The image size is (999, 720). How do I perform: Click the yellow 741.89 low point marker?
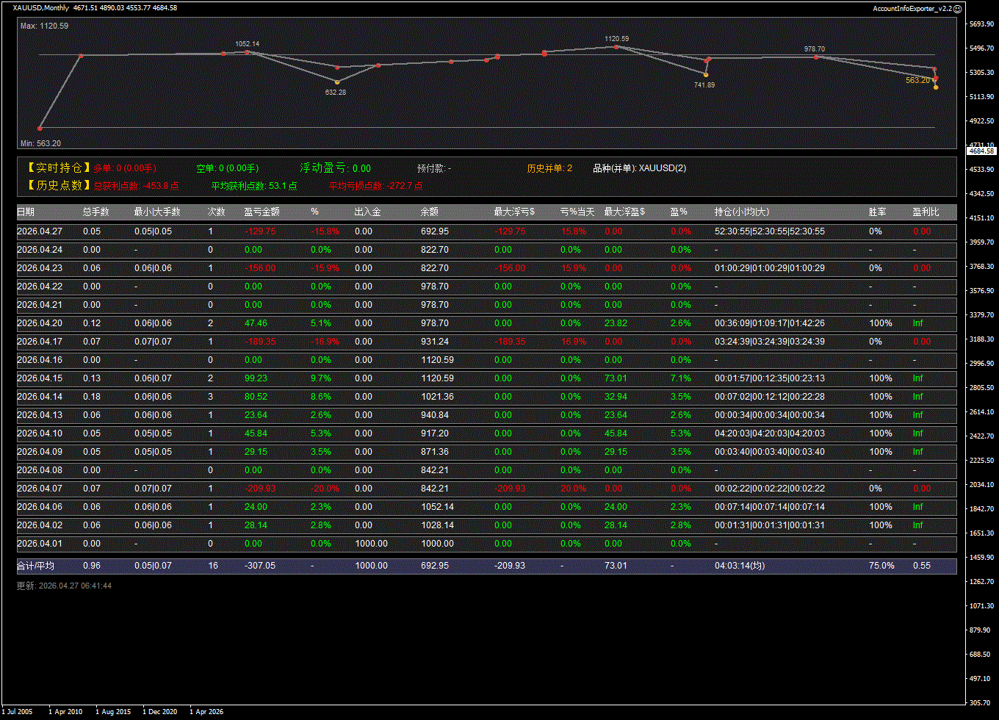[706, 75]
